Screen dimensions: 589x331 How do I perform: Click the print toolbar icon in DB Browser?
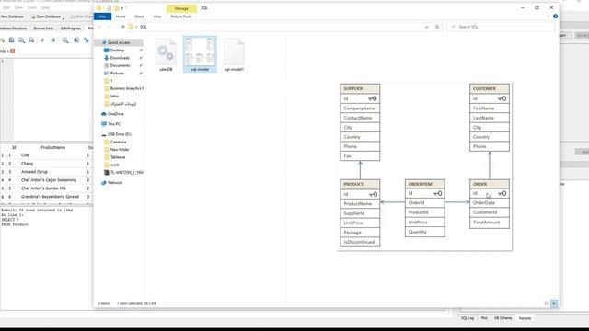pos(31,40)
